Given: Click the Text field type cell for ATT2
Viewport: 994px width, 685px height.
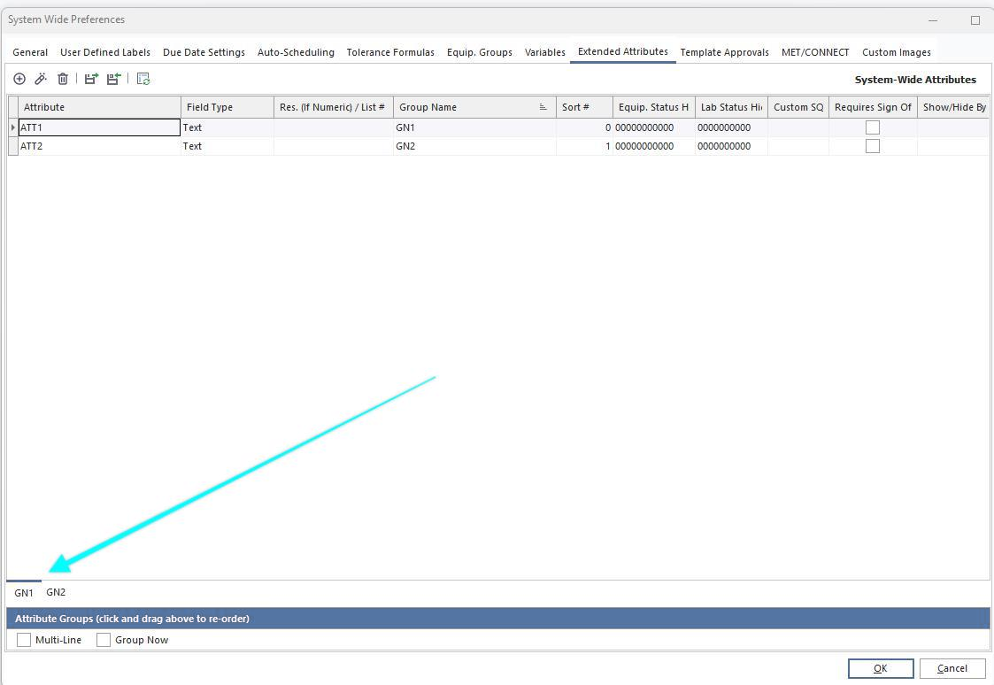Looking at the screenshot, I should (x=227, y=146).
